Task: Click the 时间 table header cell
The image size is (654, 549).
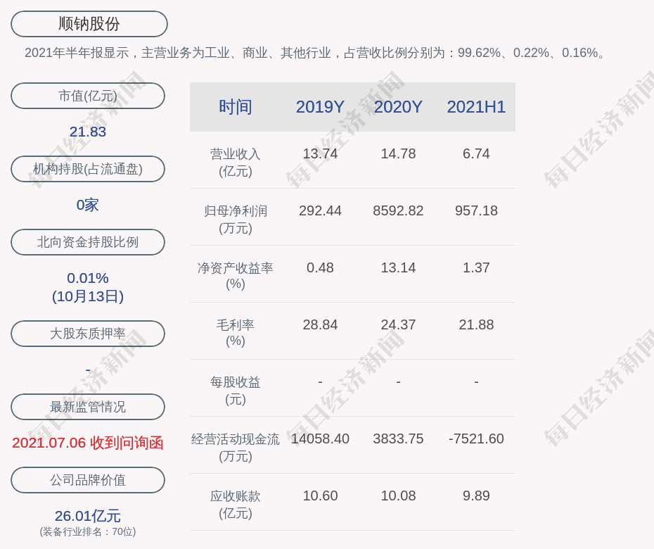Action: 236,107
